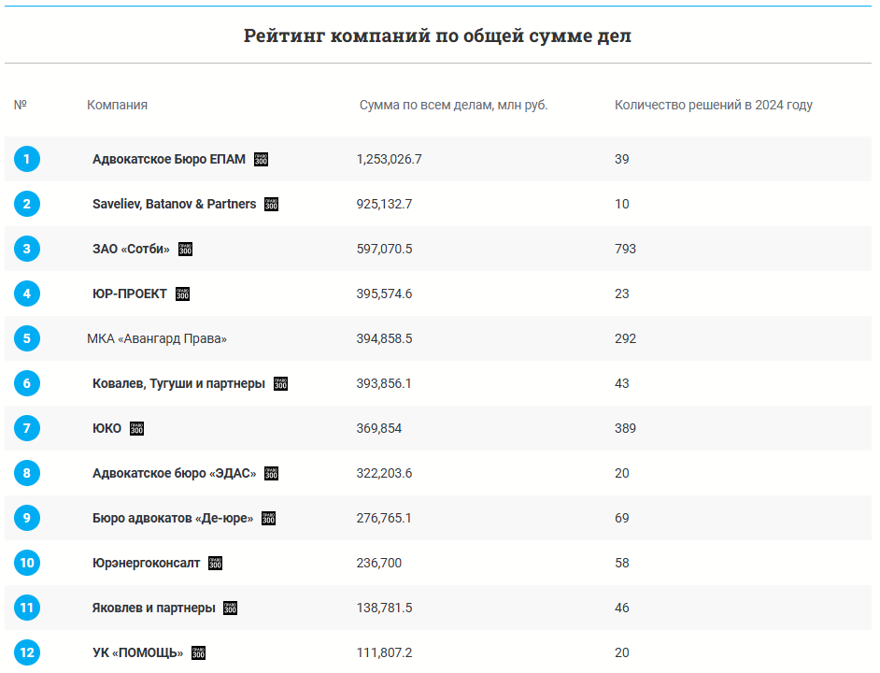Select the decisions count 58
Viewport: 880px width, 673px height.
coord(622,563)
